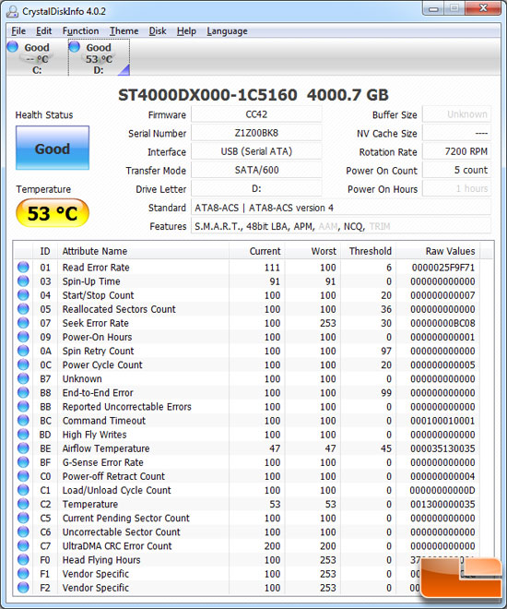
Task: Open the Theme menu
Action: [x=124, y=31]
